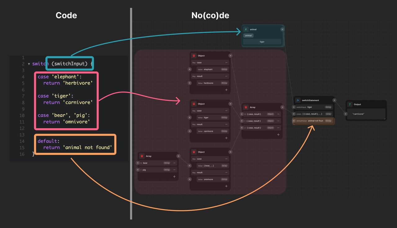Click the input port of the Output node
This screenshot has height=228, width=397.
(x=346, y=114)
